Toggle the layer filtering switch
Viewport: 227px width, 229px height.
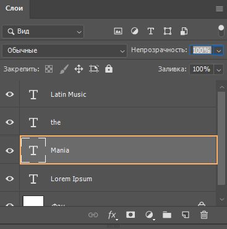point(221,31)
